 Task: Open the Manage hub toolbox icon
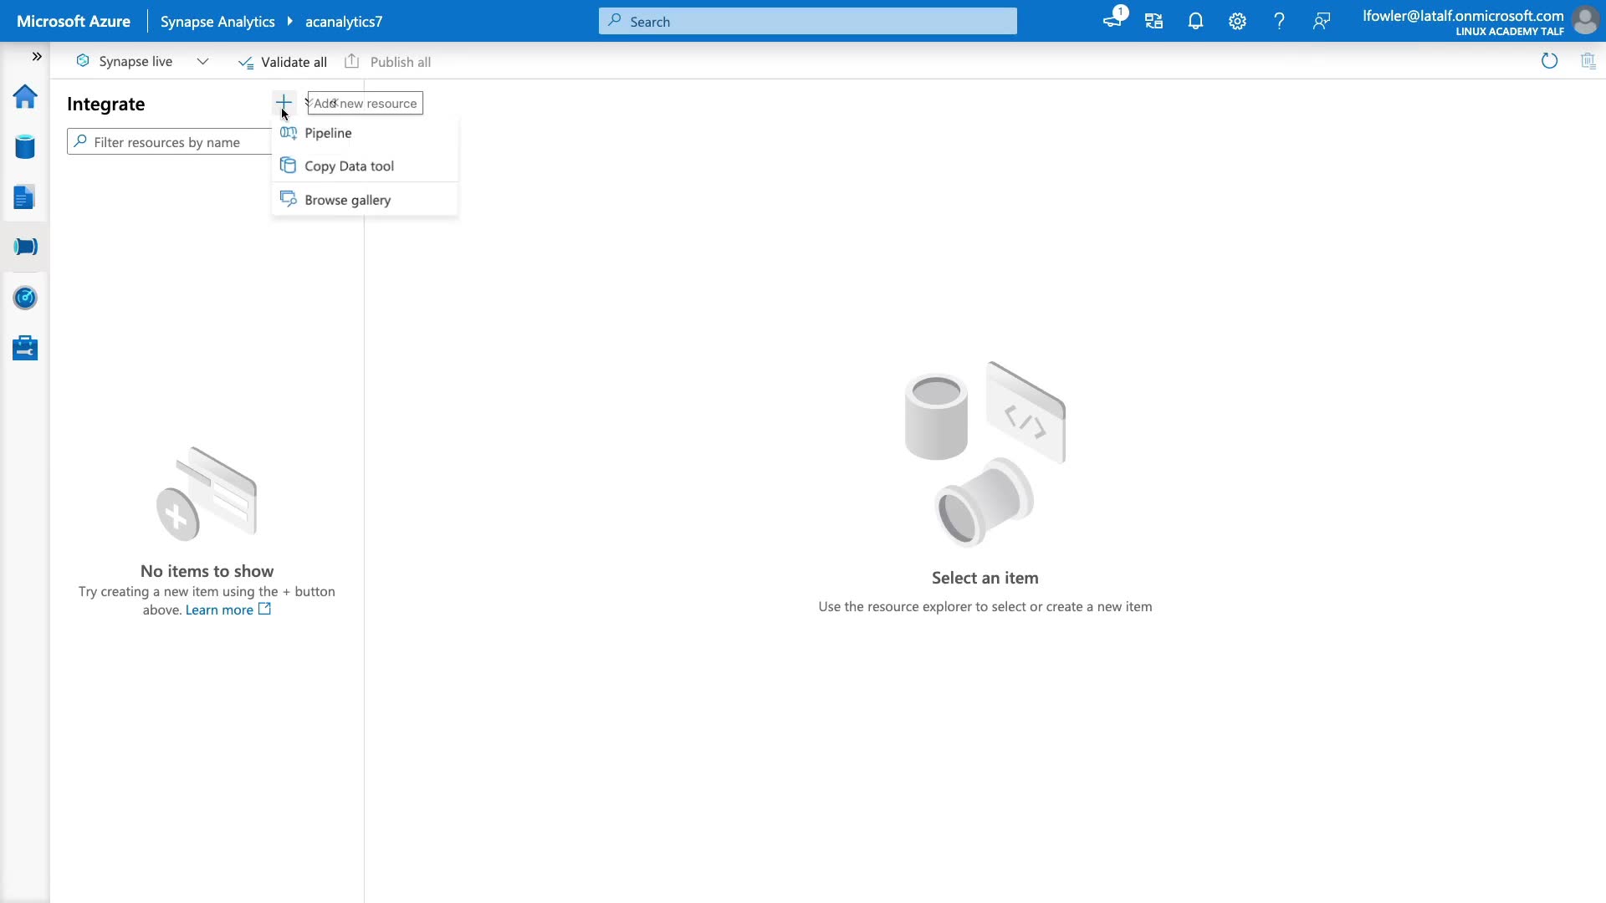tap(25, 348)
